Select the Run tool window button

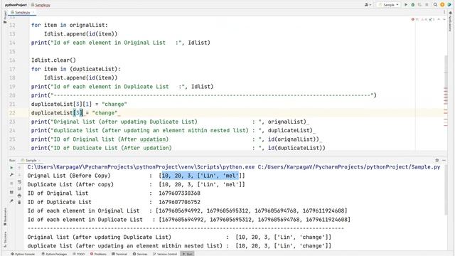187,254
